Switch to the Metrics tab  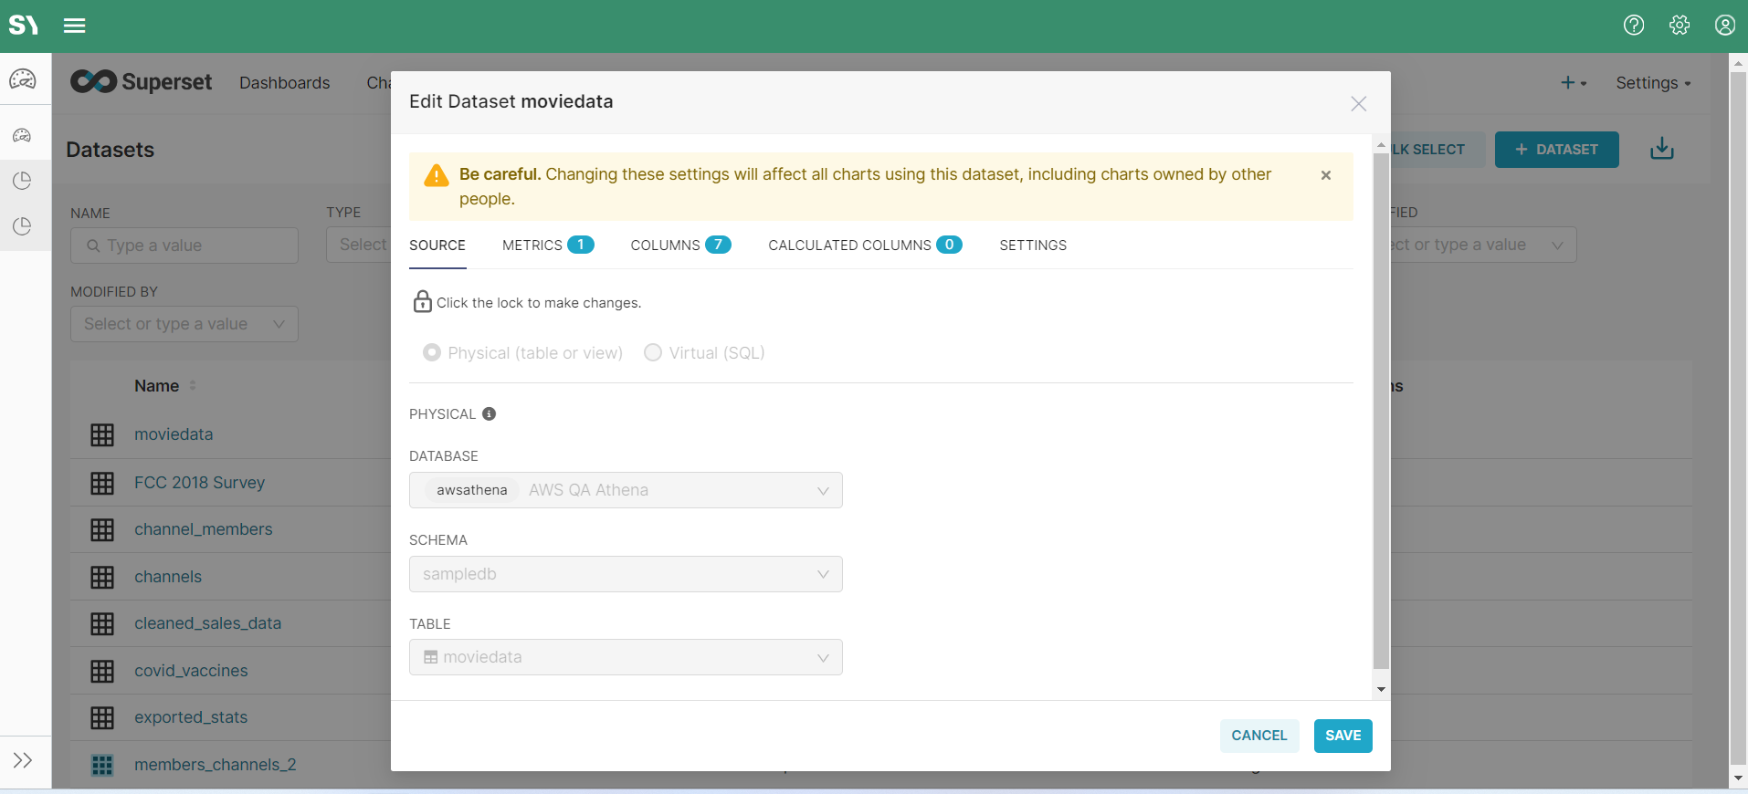click(x=547, y=246)
